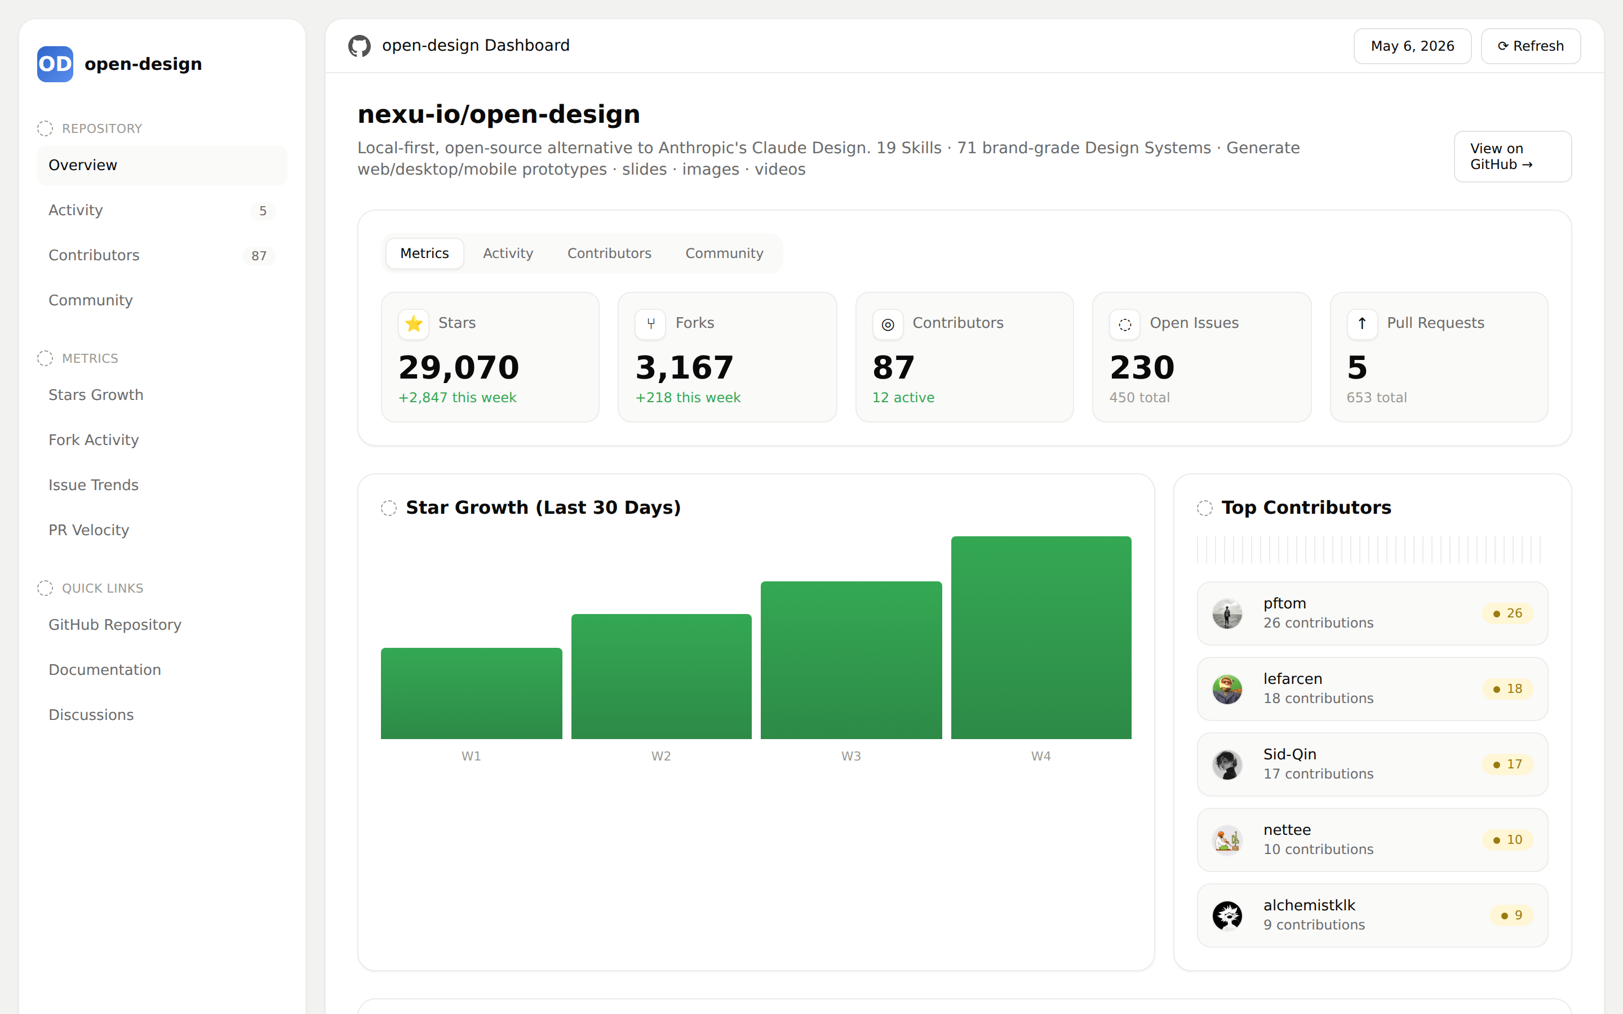Click the May 6, 2026 date button

click(1412, 46)
